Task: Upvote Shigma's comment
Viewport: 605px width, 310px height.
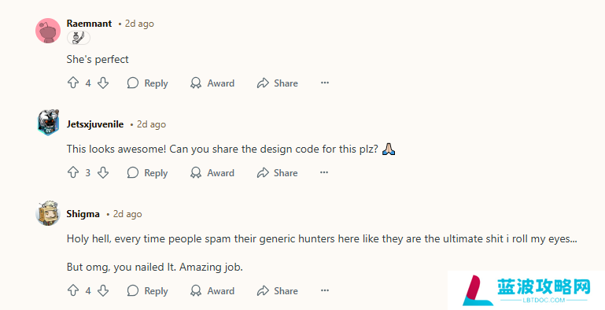Action: [73, 290]
